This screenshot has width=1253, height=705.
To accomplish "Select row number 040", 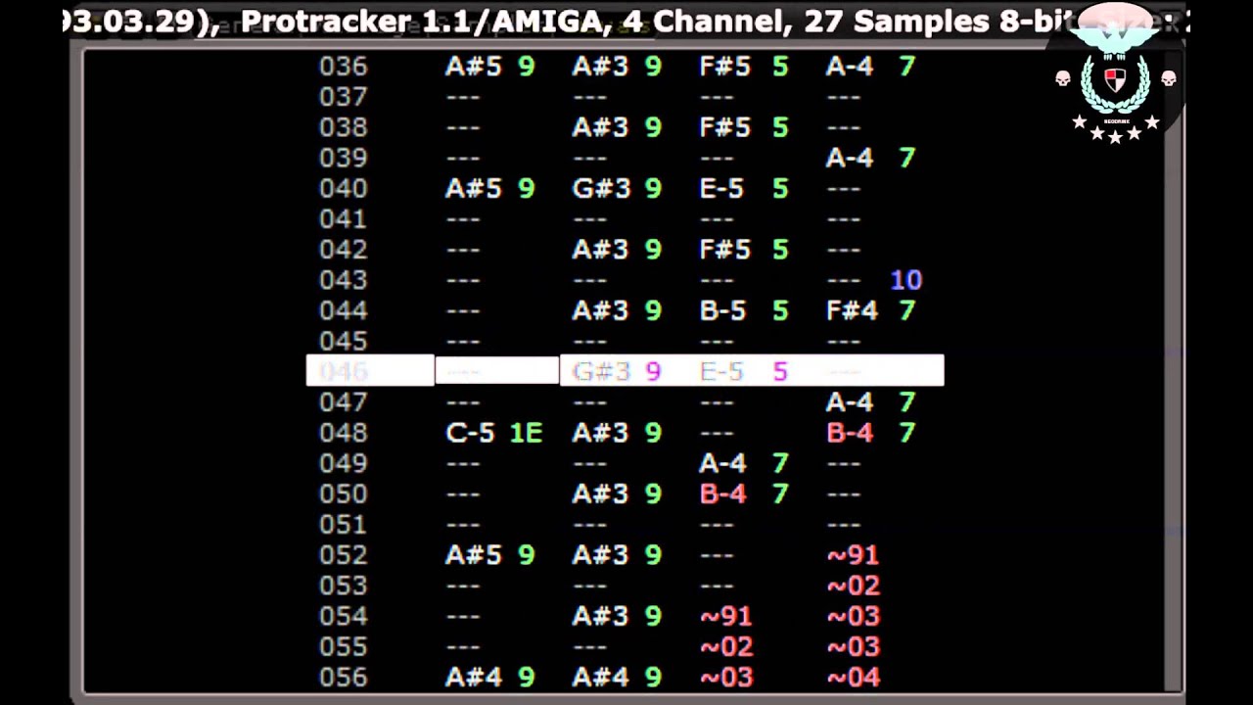I will [344, 188].
